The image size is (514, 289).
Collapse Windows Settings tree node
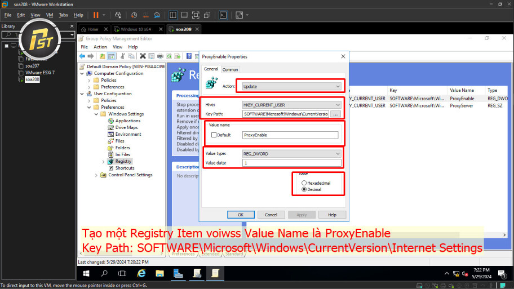[96, 114]
